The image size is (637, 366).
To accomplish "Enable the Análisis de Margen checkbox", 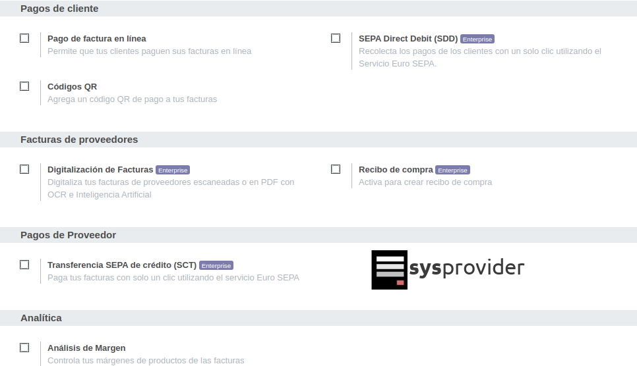I will 24,348.
